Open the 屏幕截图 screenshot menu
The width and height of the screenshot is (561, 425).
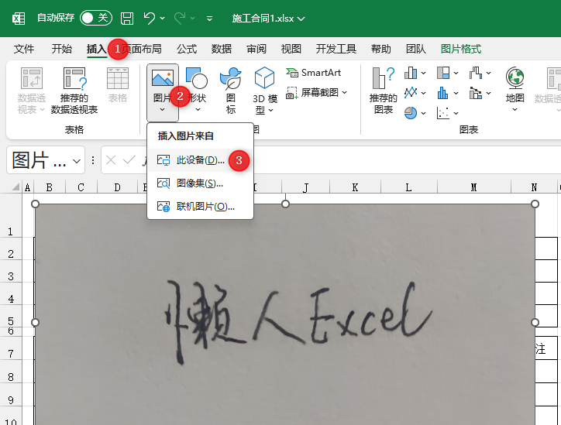point(317,93)
